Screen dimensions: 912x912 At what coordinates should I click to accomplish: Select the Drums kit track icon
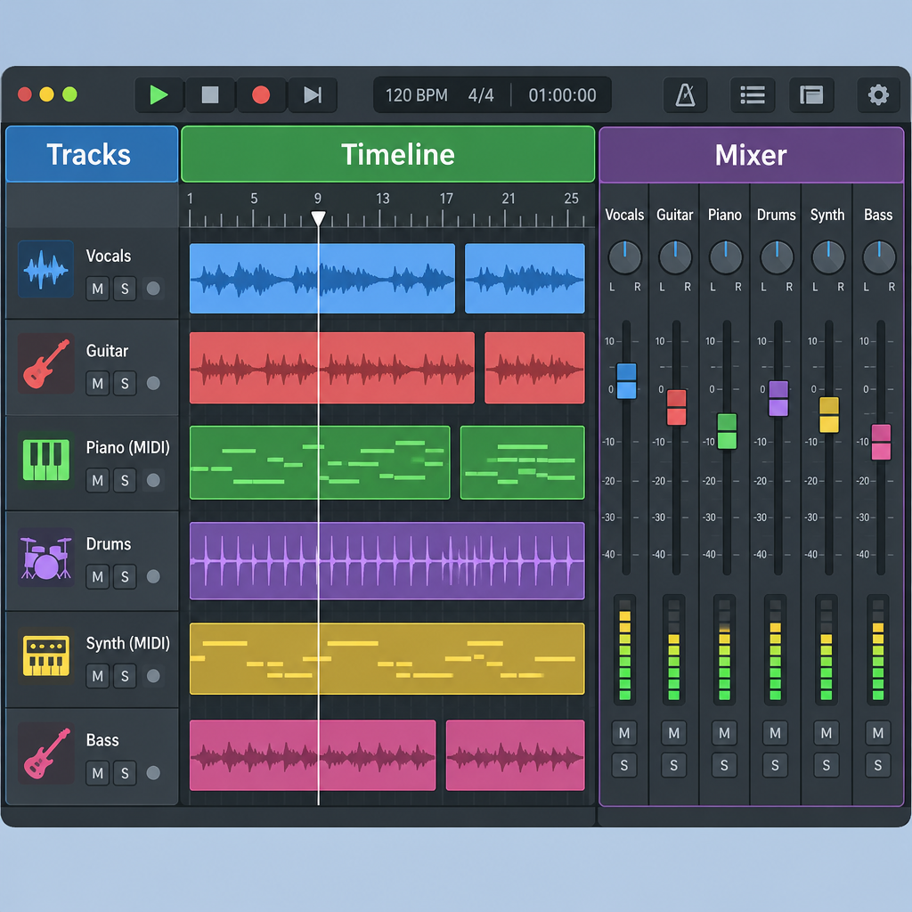46,558
